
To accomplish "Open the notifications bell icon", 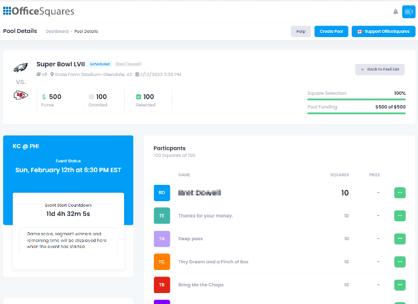I will pos(395,12).
